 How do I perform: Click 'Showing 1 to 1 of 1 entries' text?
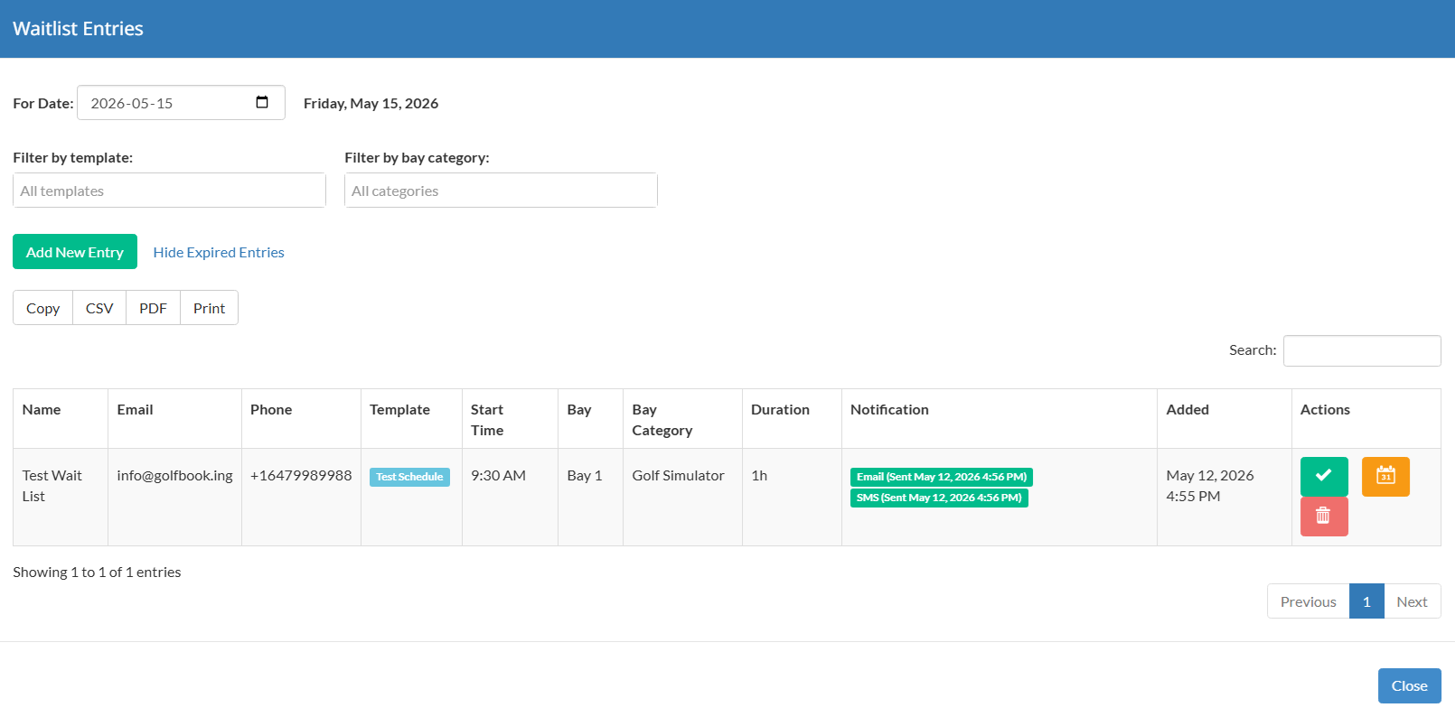(x=97, y=572)
